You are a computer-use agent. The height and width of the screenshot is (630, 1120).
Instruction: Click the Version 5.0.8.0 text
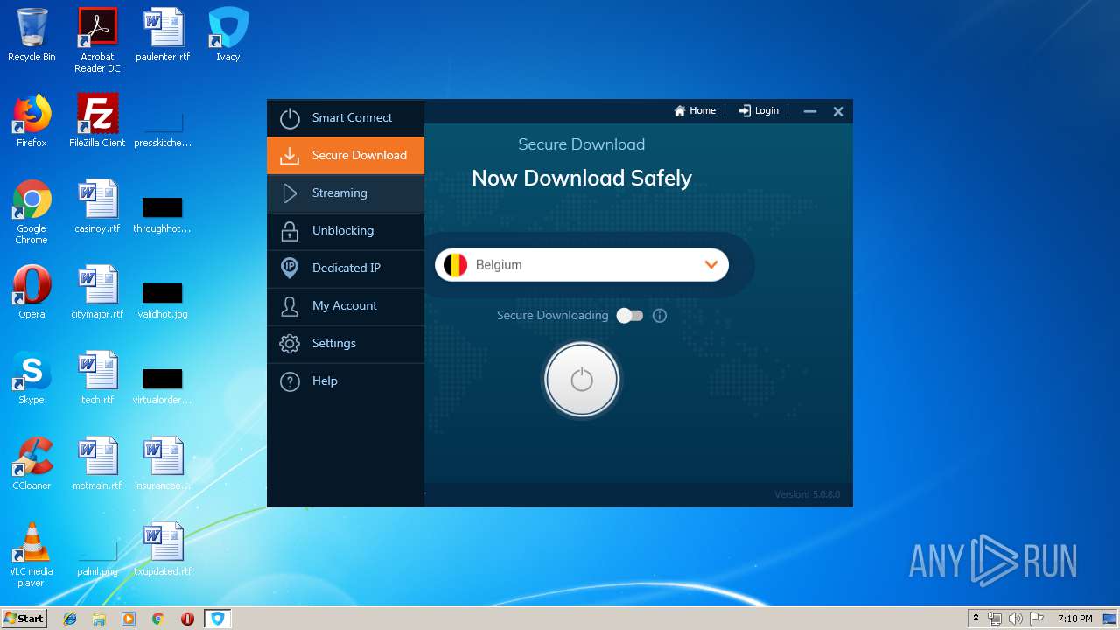point(807,495)
